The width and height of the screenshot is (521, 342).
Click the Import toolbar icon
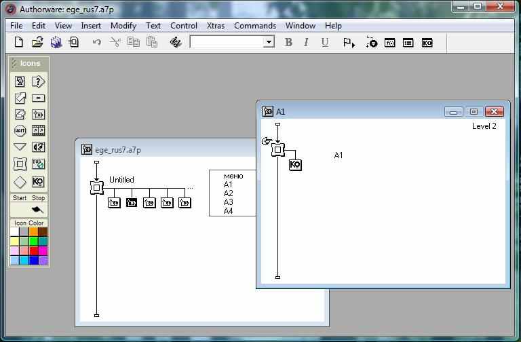click(x=74, y=42)
